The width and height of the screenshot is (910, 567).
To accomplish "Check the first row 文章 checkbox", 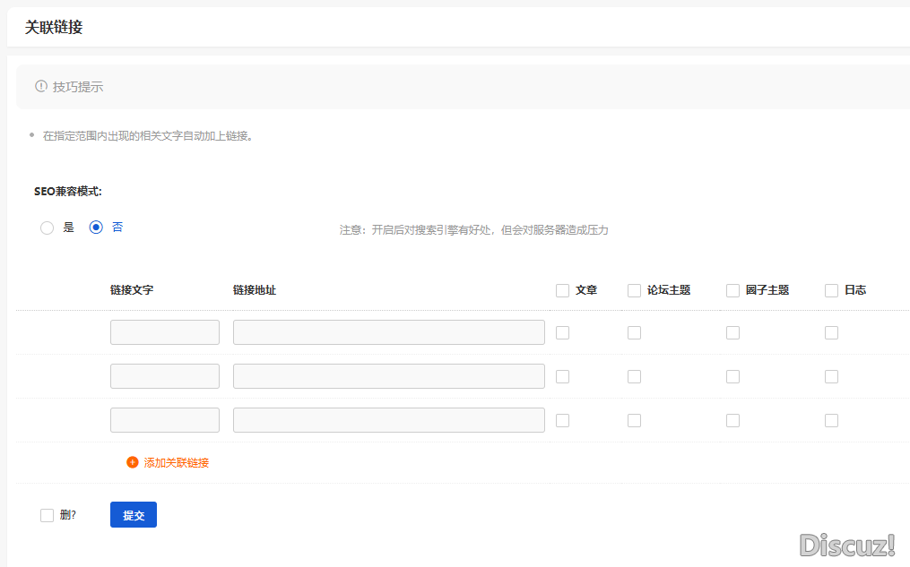I will tap(562, 332).
